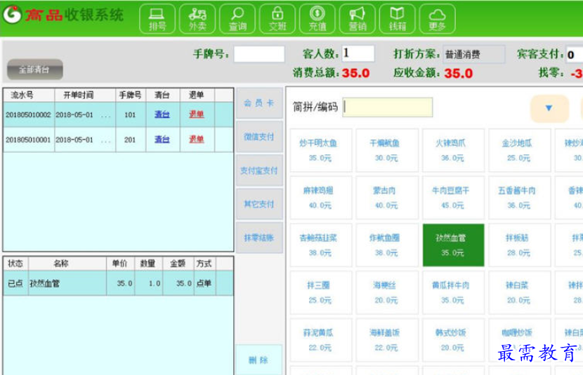The height and width of the screenshot is (375, 583).
Task: Expand the dropdown arrow beside 简拼/编码
Action: click(549, 108)
